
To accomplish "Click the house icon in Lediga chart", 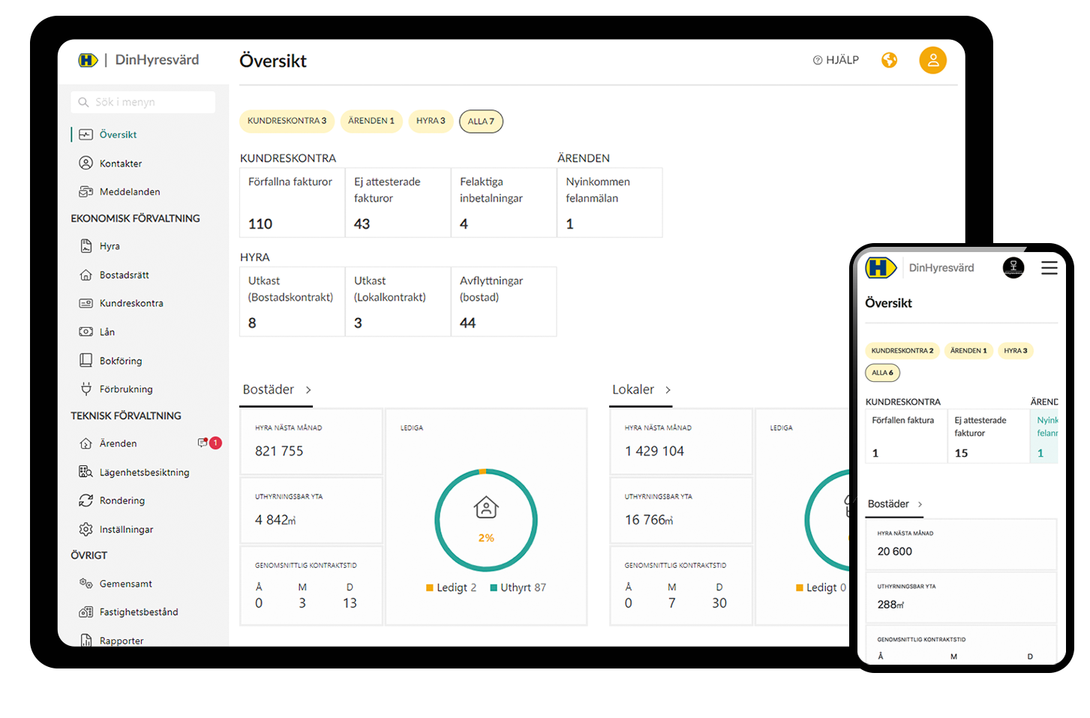I will tap(486, 508).
